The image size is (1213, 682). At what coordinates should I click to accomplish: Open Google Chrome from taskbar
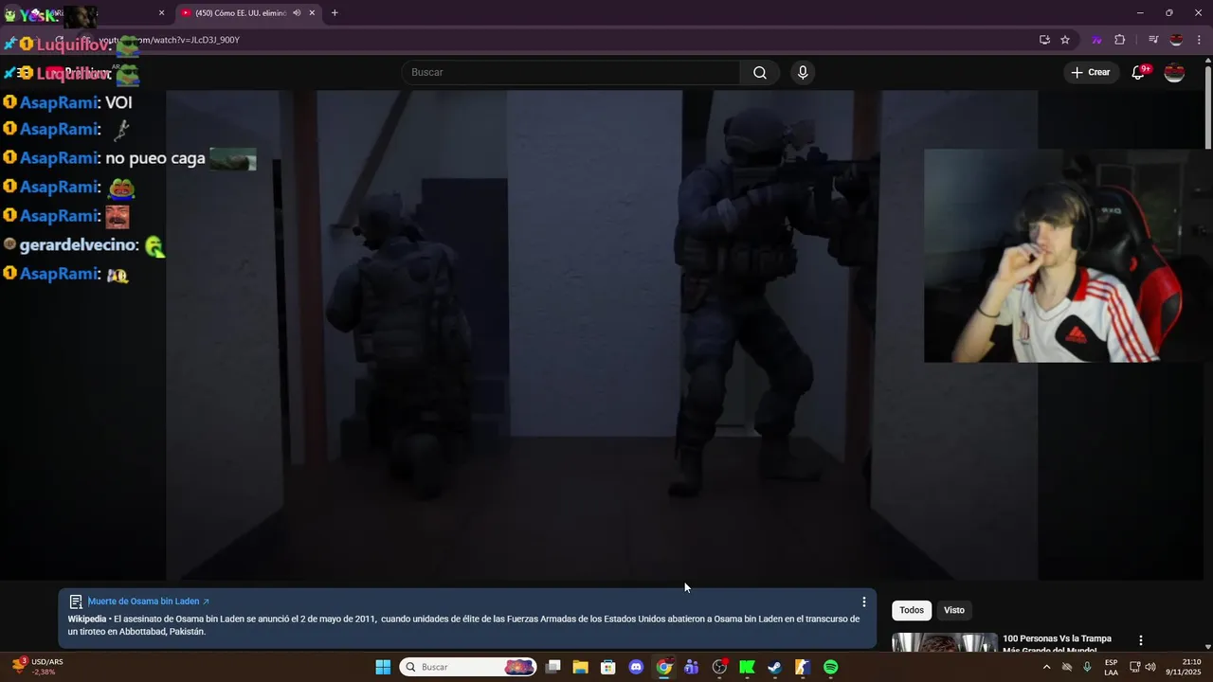[x=664, y=667]
